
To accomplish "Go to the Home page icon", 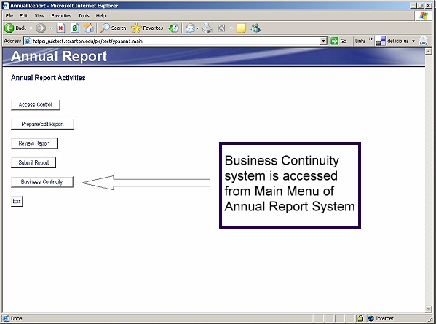I will click(x=89, y=28).
